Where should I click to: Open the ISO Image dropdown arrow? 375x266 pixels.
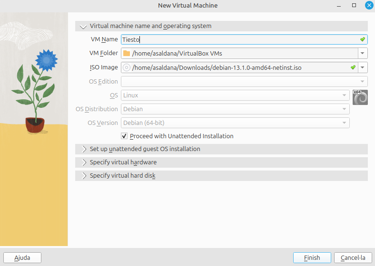tap(363, 67)
